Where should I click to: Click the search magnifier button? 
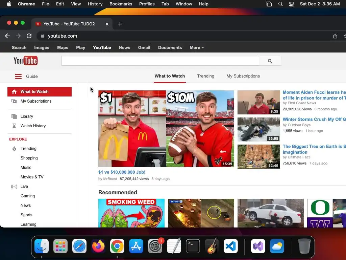pyautogui.click(x=270, y=61)
